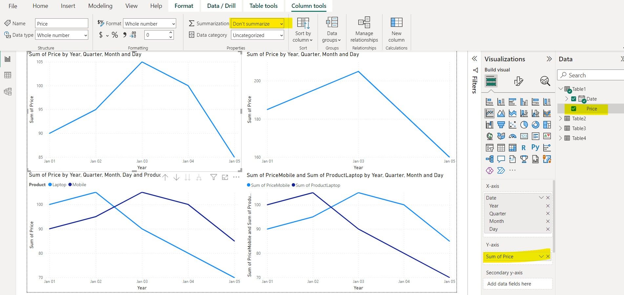624x295 pixels.
Task: Open Sort by column button
Action: pyautogui.click(x=303, y=30)
